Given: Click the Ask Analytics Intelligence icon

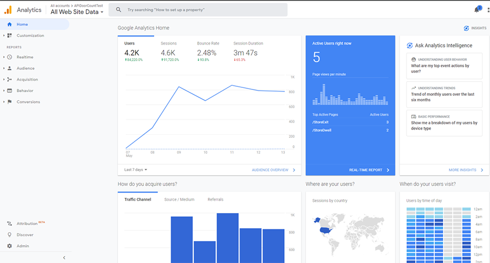Looking at the screenshot, I should click(x=409, y=46).
